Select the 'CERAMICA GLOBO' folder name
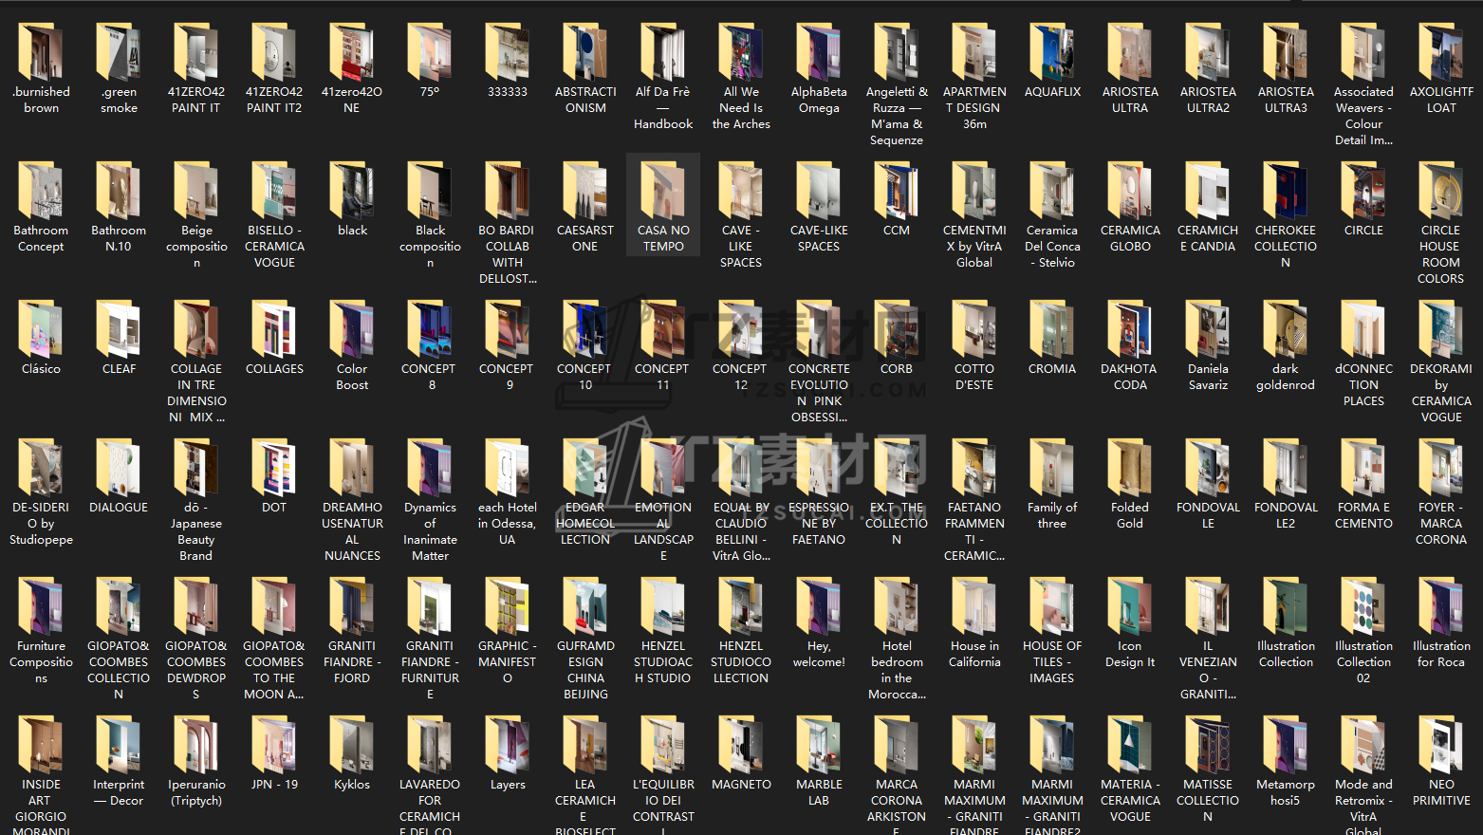This screenshot has width=1483, height=835. [1130, 238]
